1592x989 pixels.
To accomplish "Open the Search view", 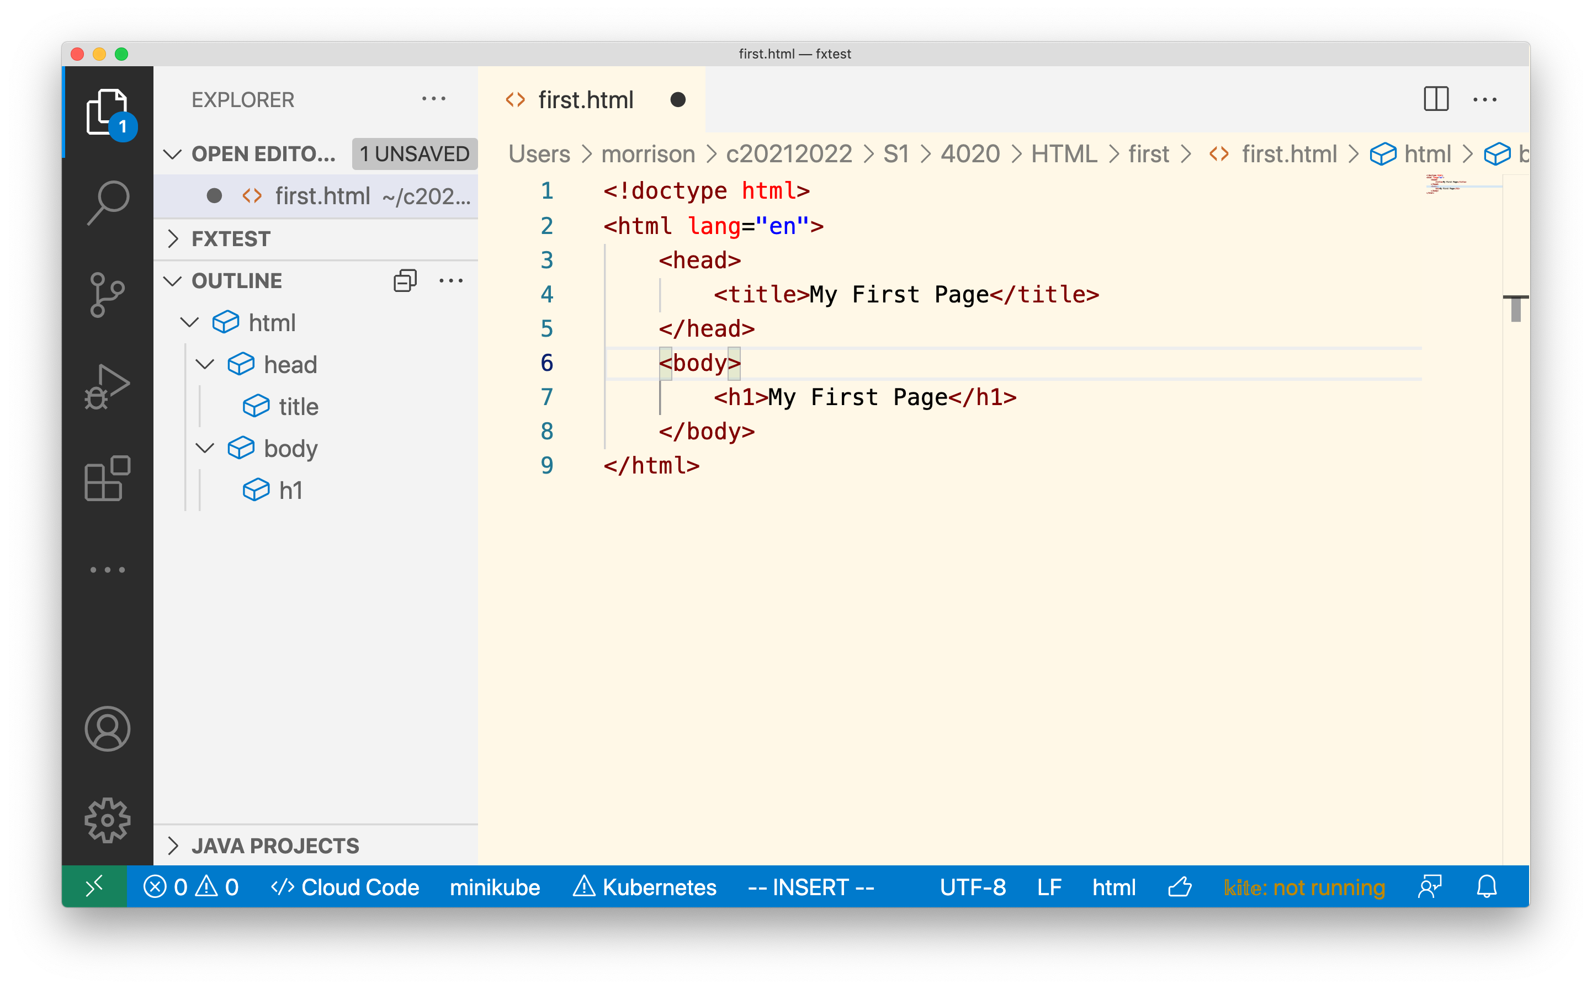I will (x=107, y=204).
